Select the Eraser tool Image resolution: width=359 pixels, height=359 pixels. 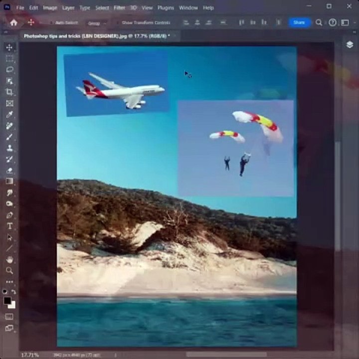pos(9,171)
